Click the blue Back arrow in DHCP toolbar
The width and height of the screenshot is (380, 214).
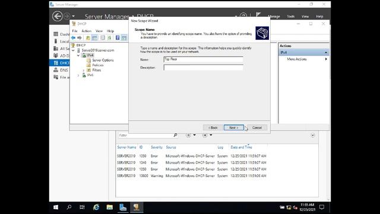click(x=73, y=38)
